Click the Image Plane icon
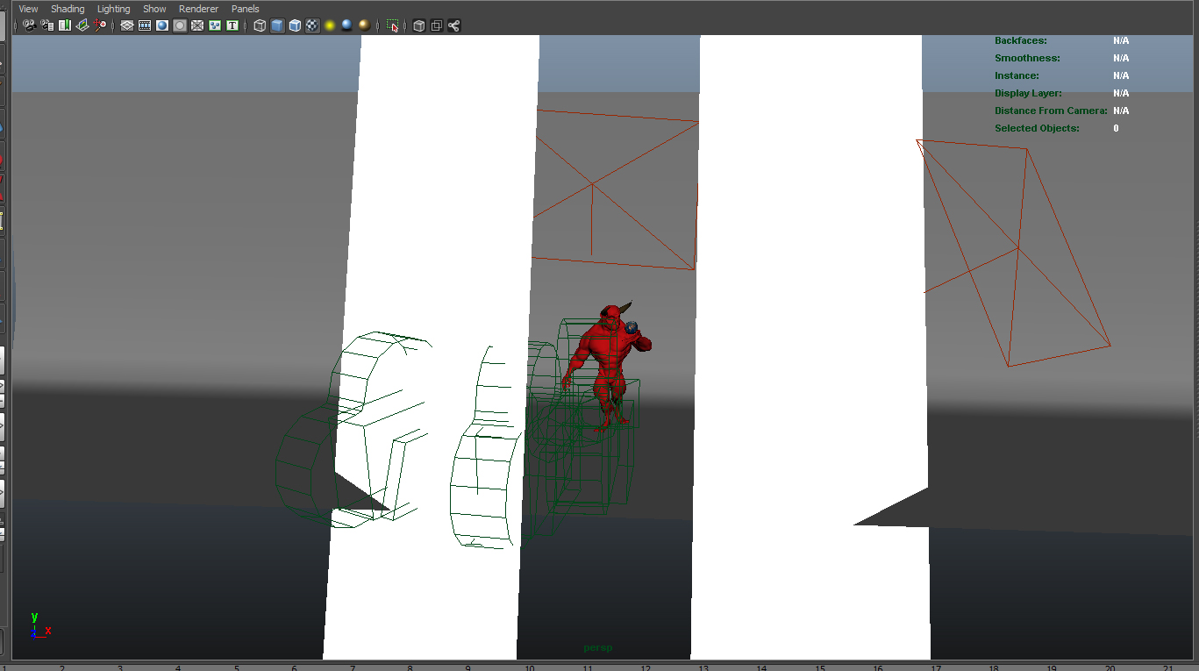 [x=82, y=25]
